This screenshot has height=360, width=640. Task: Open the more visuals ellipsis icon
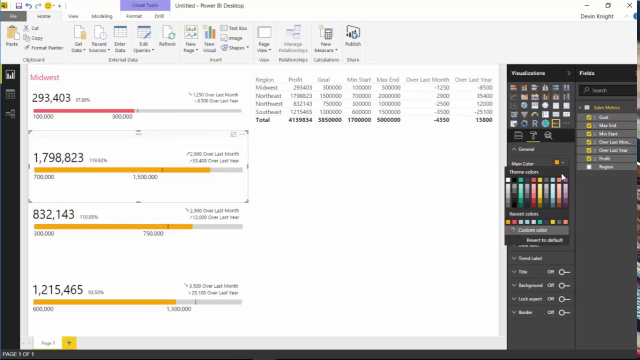566,123
